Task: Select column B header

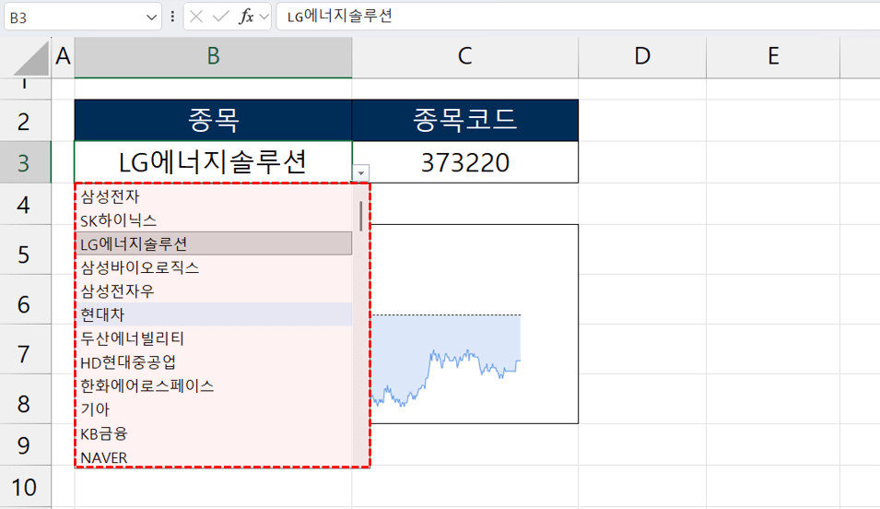Action: 213,57
